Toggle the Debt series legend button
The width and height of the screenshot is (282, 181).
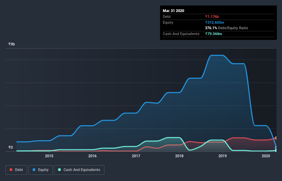[x=16, y=170]
